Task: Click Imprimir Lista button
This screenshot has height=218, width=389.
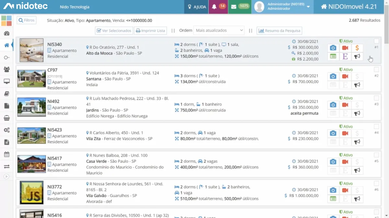Action: pos(150,31)
